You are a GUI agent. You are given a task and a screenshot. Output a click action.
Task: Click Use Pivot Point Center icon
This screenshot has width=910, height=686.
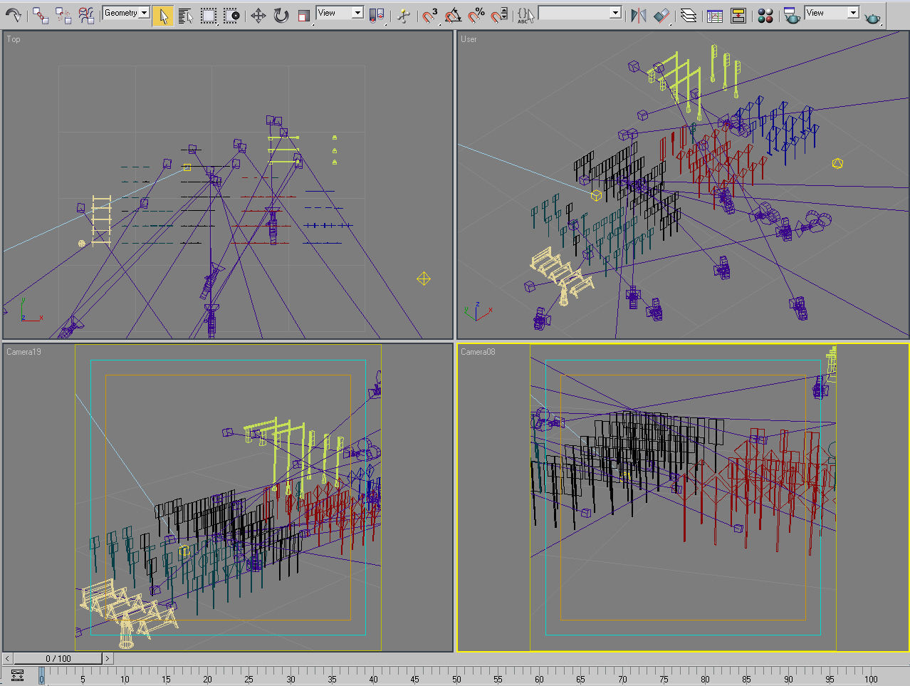tap(377, 16)
